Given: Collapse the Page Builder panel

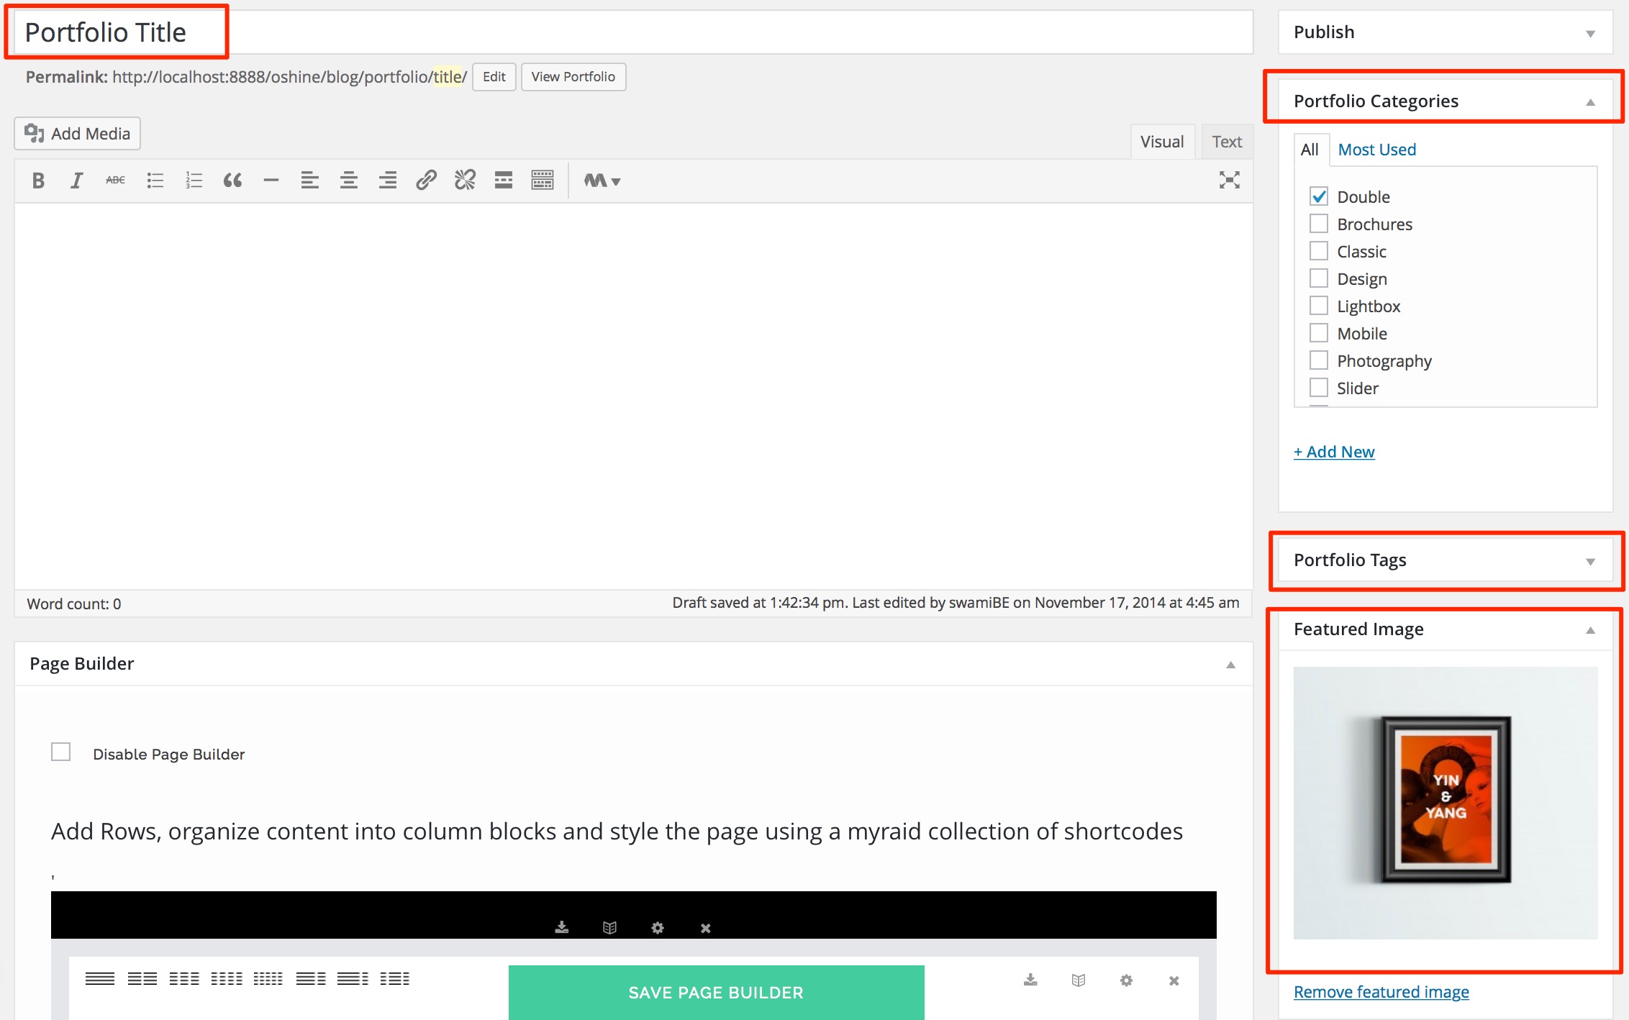Looking at the screenshot, I should 1230,665.
